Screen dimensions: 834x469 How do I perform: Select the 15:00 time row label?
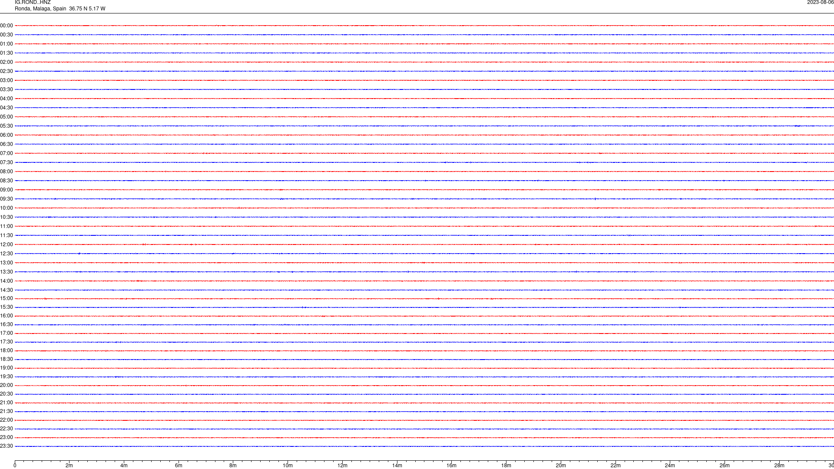tap(7, 298)
